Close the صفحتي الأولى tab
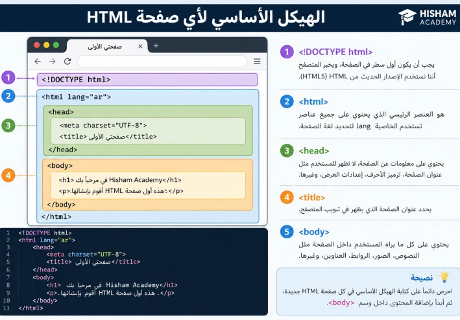The height and width of the screenshot is (320, 460). [x=140, y=46]
